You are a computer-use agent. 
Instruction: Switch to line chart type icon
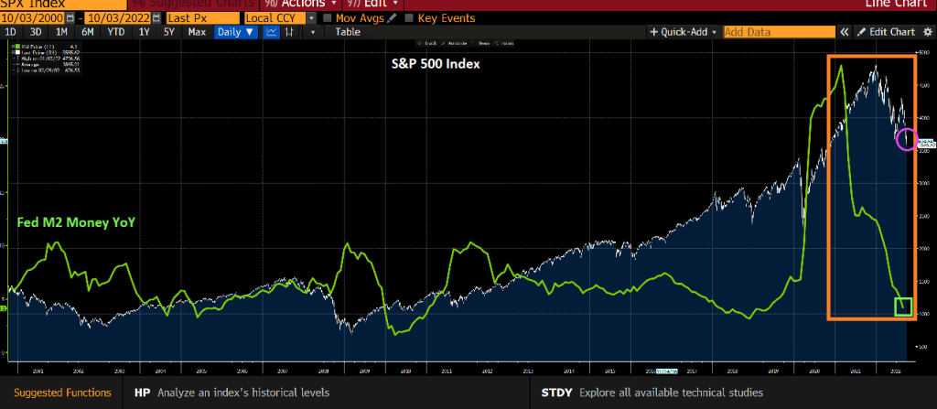(x=272, y=32)
